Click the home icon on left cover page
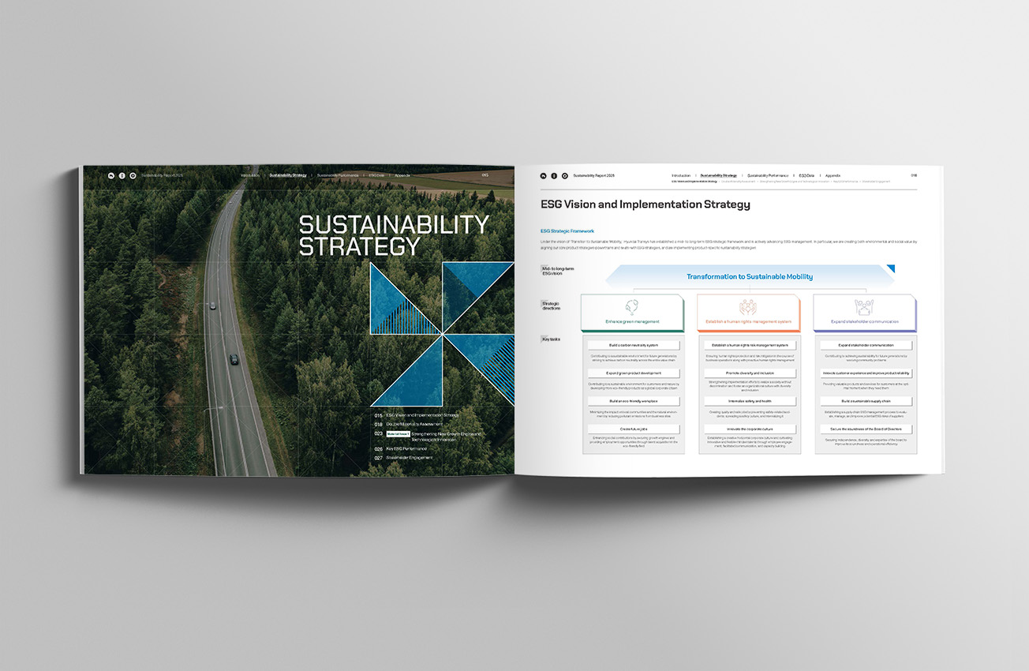The width and height of the screenshot is (1029, 671). point(111,175)
